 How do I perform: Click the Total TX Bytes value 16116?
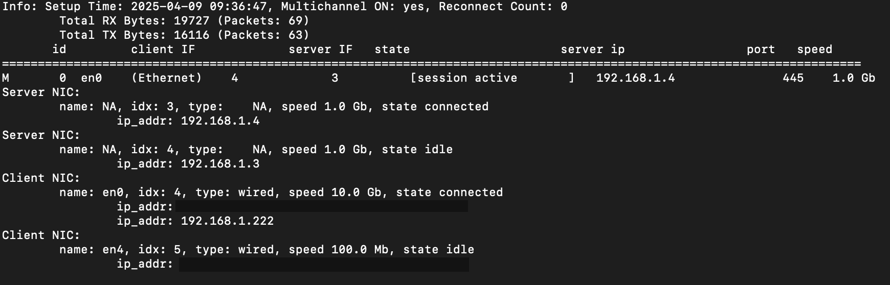tap(192, 35)
